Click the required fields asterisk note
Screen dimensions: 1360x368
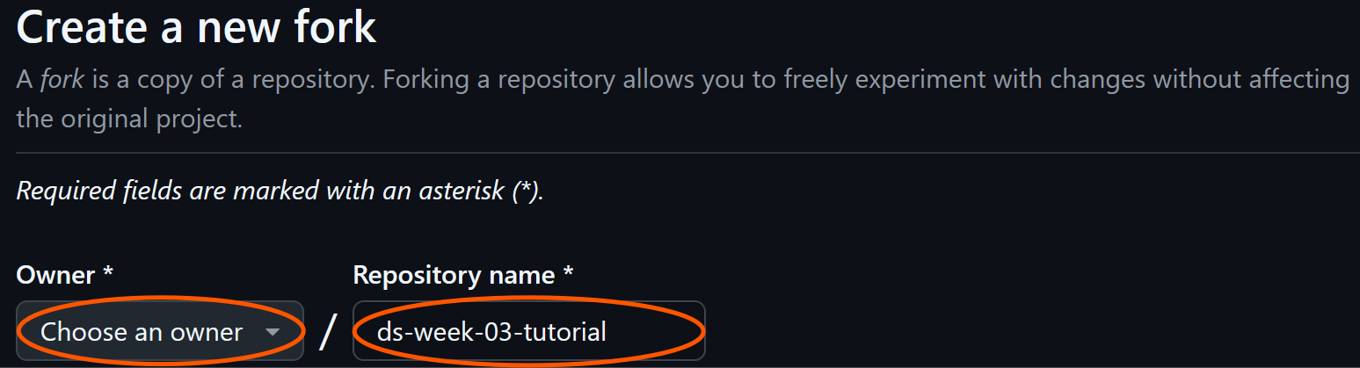280,190
